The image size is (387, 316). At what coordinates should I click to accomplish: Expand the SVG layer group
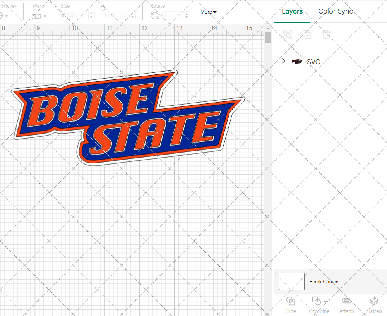(x=283, y=61)
